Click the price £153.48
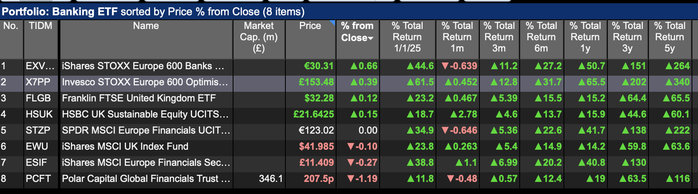Image resolution: width=698 pixels, height=194 pixels. click(316, 82)
